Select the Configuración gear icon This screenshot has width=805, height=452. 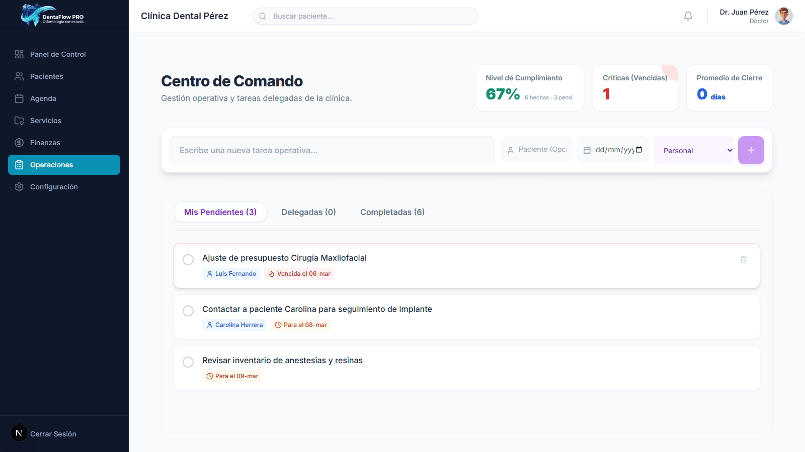[19, 186]
